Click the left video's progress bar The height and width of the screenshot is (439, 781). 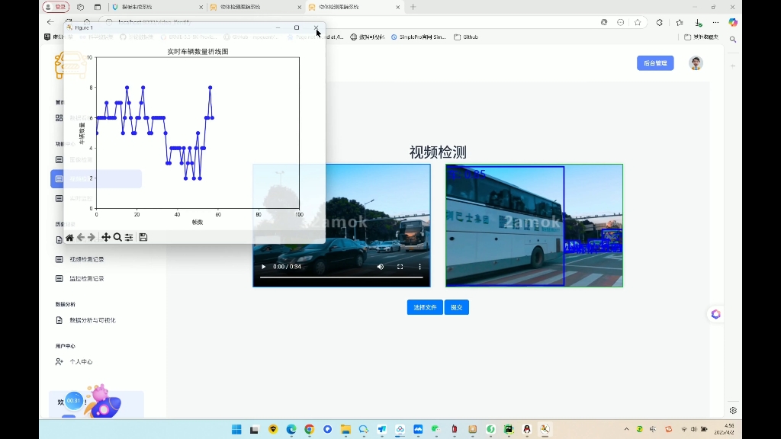click(341, 277)
